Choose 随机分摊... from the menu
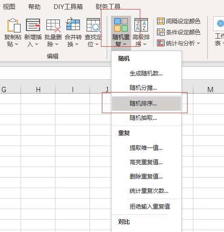Screen dimensions: 224x232 coord(146,88)
